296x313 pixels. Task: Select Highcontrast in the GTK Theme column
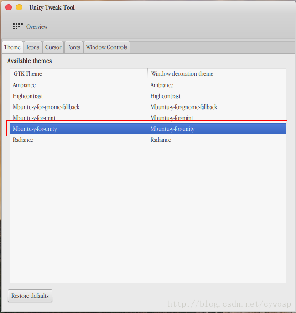(x=28, y=96)
